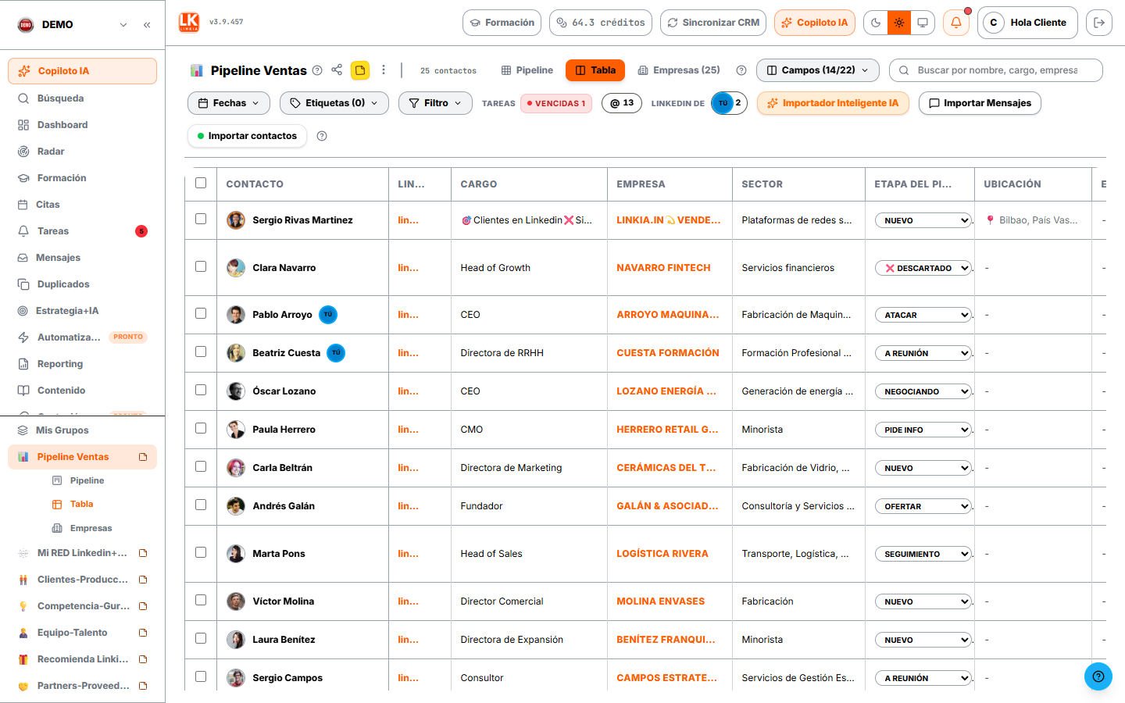This screenshot has width=1125, height=703.
Task: Select Beatriz Cuesta row checkbox
Action: (201, 351)
